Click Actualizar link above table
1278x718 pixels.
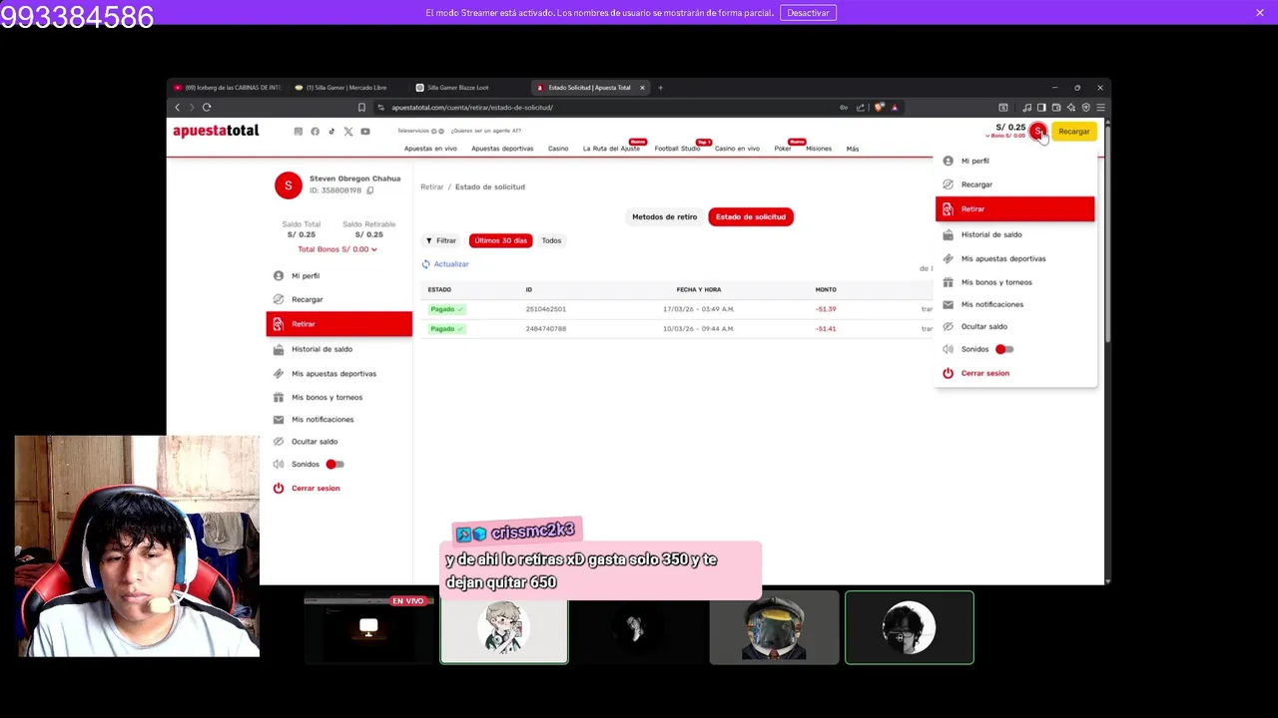coord(451,264)
